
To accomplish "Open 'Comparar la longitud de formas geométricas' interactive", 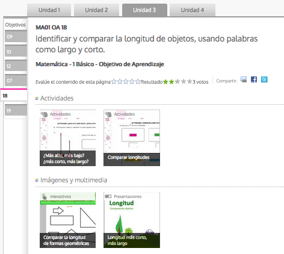I will coord(67,220).
